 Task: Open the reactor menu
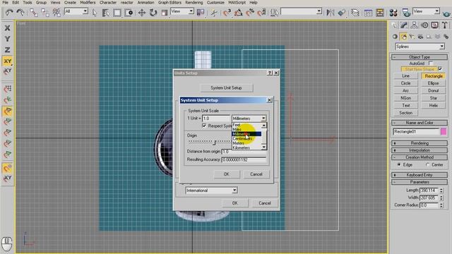coord(127,3)
